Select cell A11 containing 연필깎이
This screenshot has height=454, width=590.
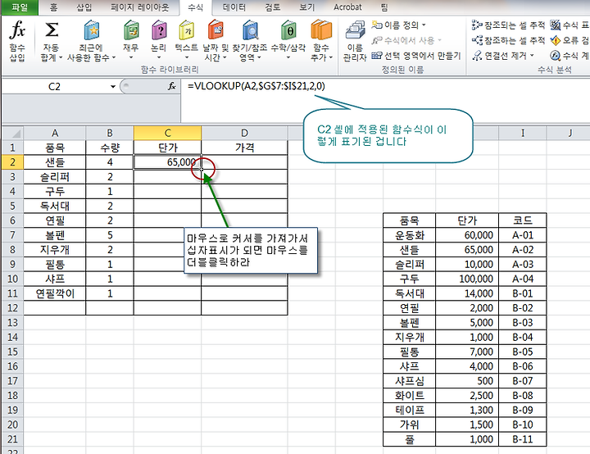[x=55, y=293]
